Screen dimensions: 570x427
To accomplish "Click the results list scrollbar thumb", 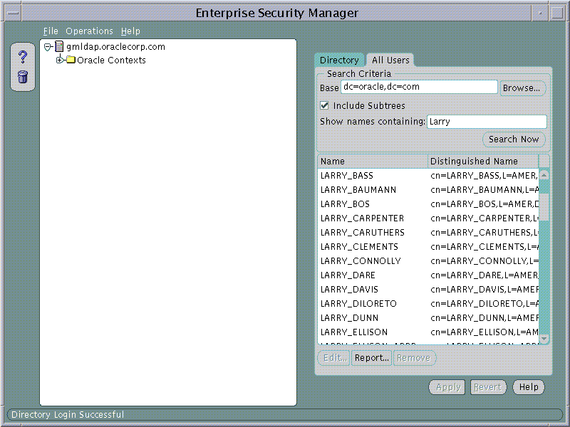I will tap(544, 207).
